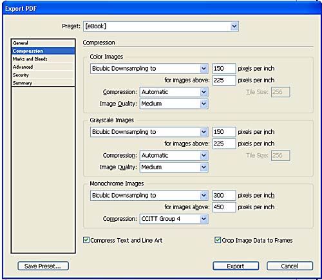Open Color Images Compression dropdown
The width and height of the screenshot is (322, 280).
pos(174,92)
